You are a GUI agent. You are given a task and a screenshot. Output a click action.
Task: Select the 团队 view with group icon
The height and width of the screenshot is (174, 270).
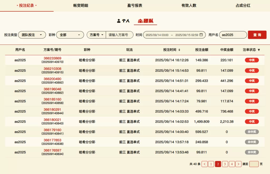146,21
